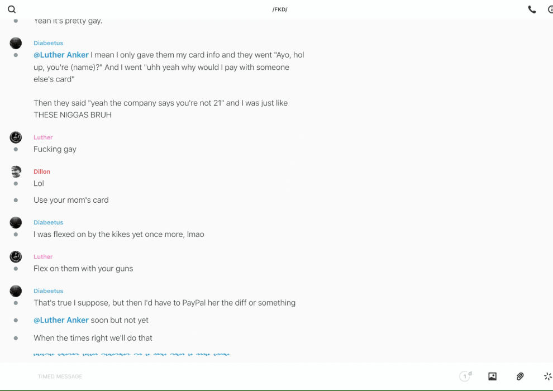The height and width of the screenshot is (391, 553).
Task: Click the /FKD/ conversation title
Action: coord(280,9)
